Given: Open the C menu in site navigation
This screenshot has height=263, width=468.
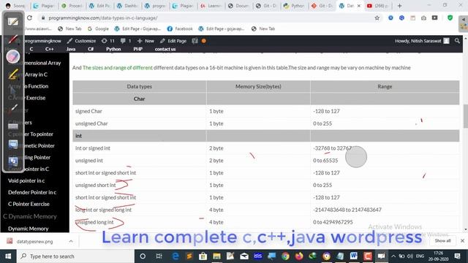Looking at the screenshot, I should tap(31, 49).
